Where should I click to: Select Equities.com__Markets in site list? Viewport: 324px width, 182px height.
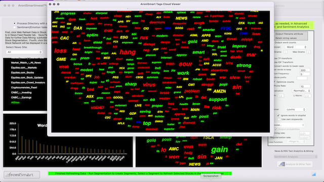click(24, 68)
